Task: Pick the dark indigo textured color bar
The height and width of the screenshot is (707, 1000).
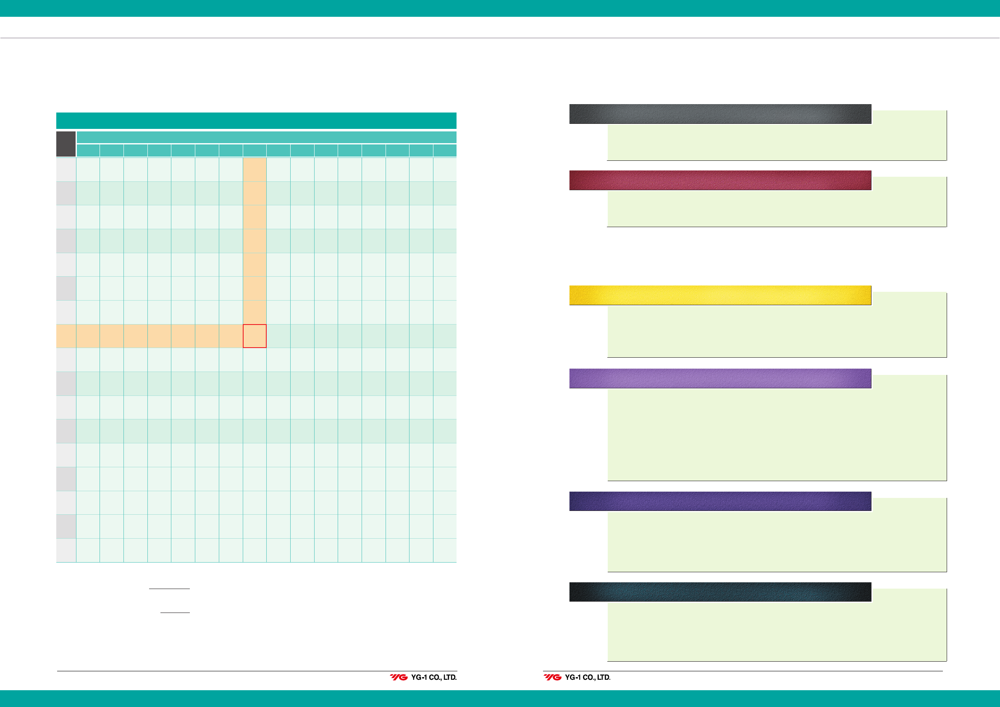Action: tap(720, 501)
